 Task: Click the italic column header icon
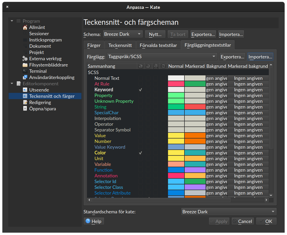148,66
